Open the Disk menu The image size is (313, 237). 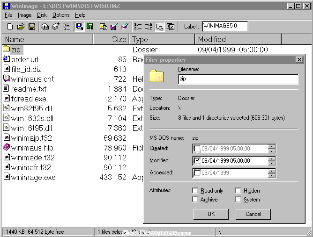coord(42,15)
